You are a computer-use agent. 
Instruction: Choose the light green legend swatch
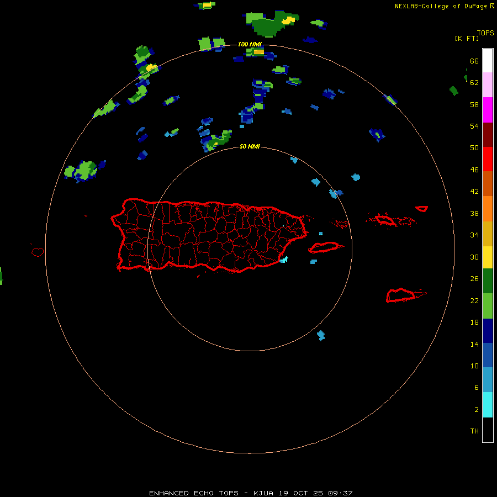(488, 306)
